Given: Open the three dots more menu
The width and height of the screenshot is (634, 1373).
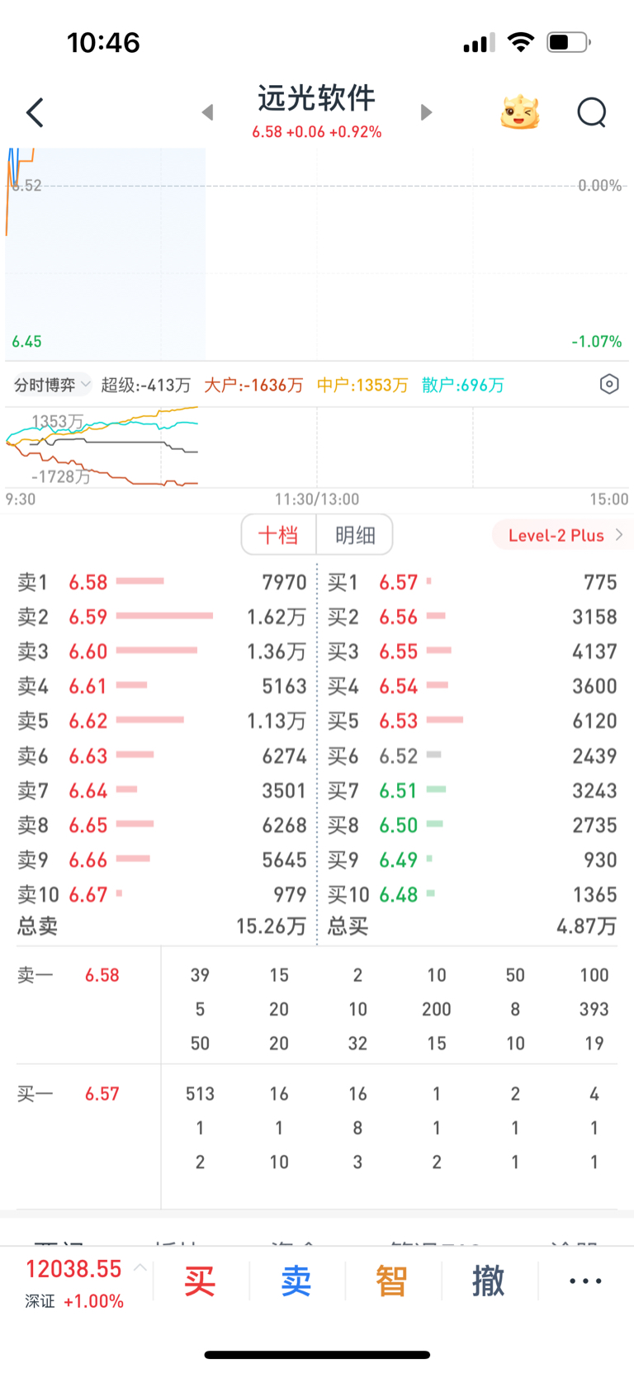Looking at the screenshot, I should [x=585, y=1281].
